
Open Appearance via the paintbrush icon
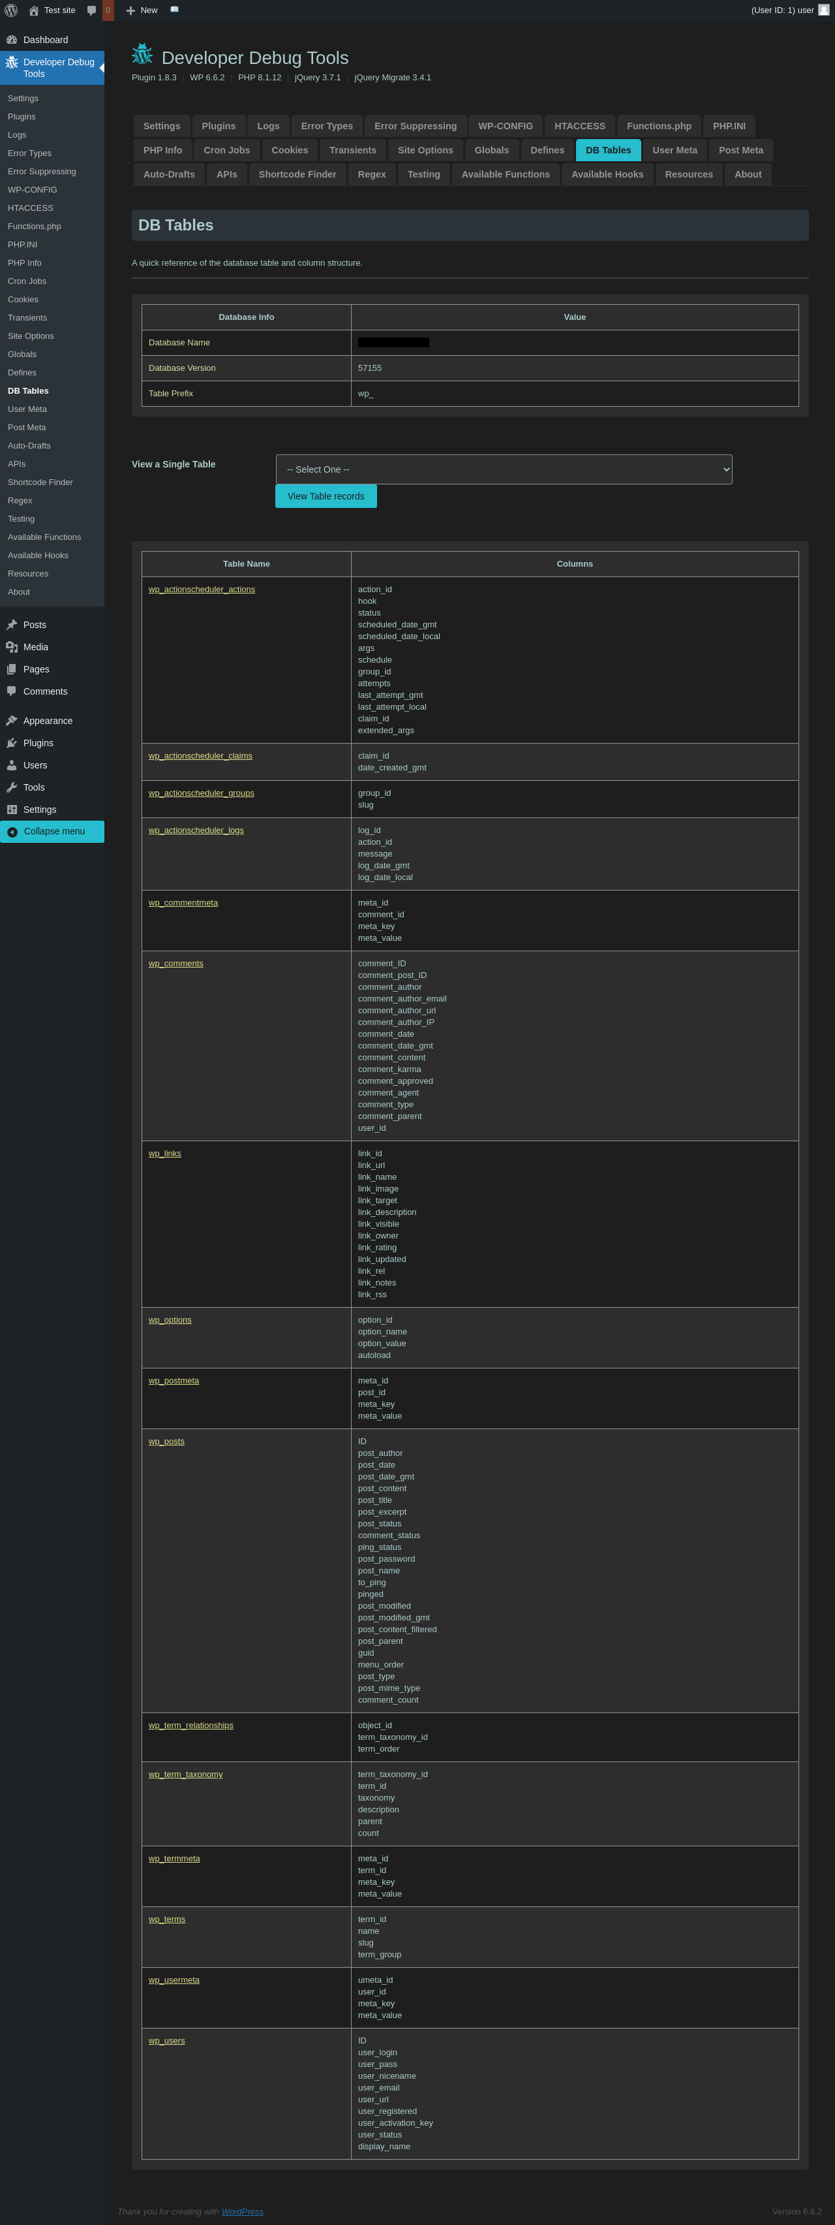click(11, 720)
